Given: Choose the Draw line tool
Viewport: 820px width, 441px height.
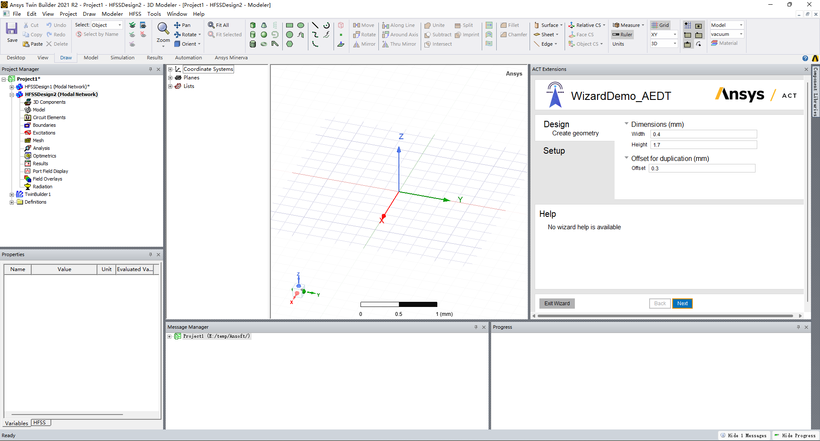Looking at the screenshot, I should coord(315,25).
